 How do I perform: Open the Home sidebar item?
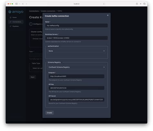pyautogui.click(x=16, y=17)
